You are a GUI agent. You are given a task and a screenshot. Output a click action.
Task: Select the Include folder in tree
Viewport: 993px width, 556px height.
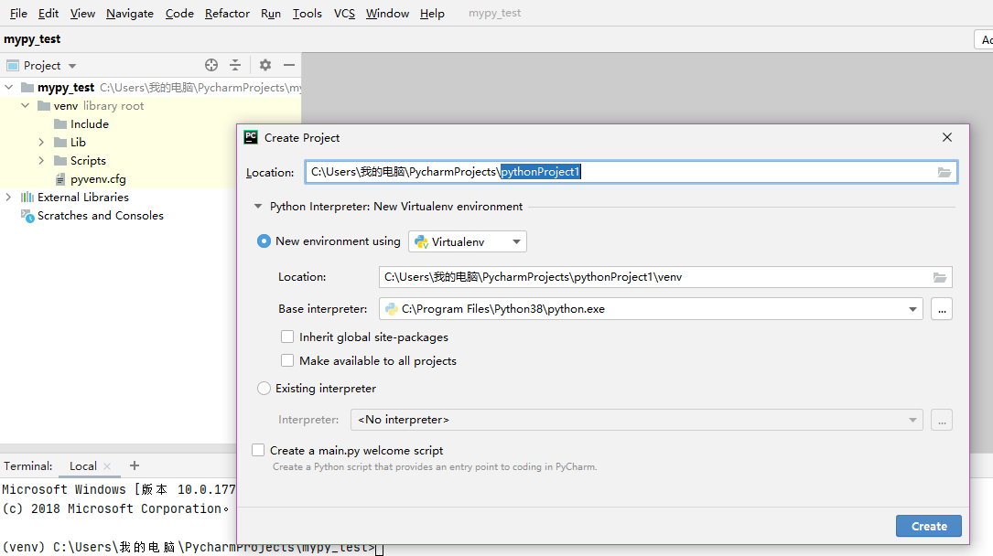click(x=90, y=124)
